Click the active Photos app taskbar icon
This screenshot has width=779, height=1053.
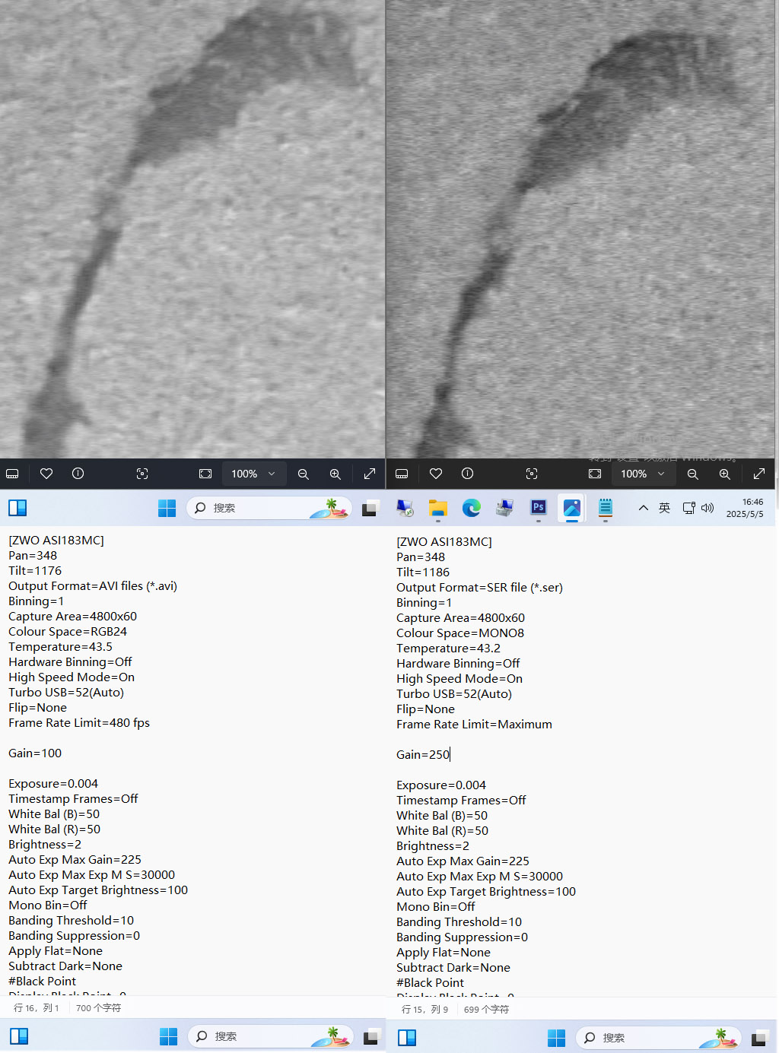click(572, 507)
